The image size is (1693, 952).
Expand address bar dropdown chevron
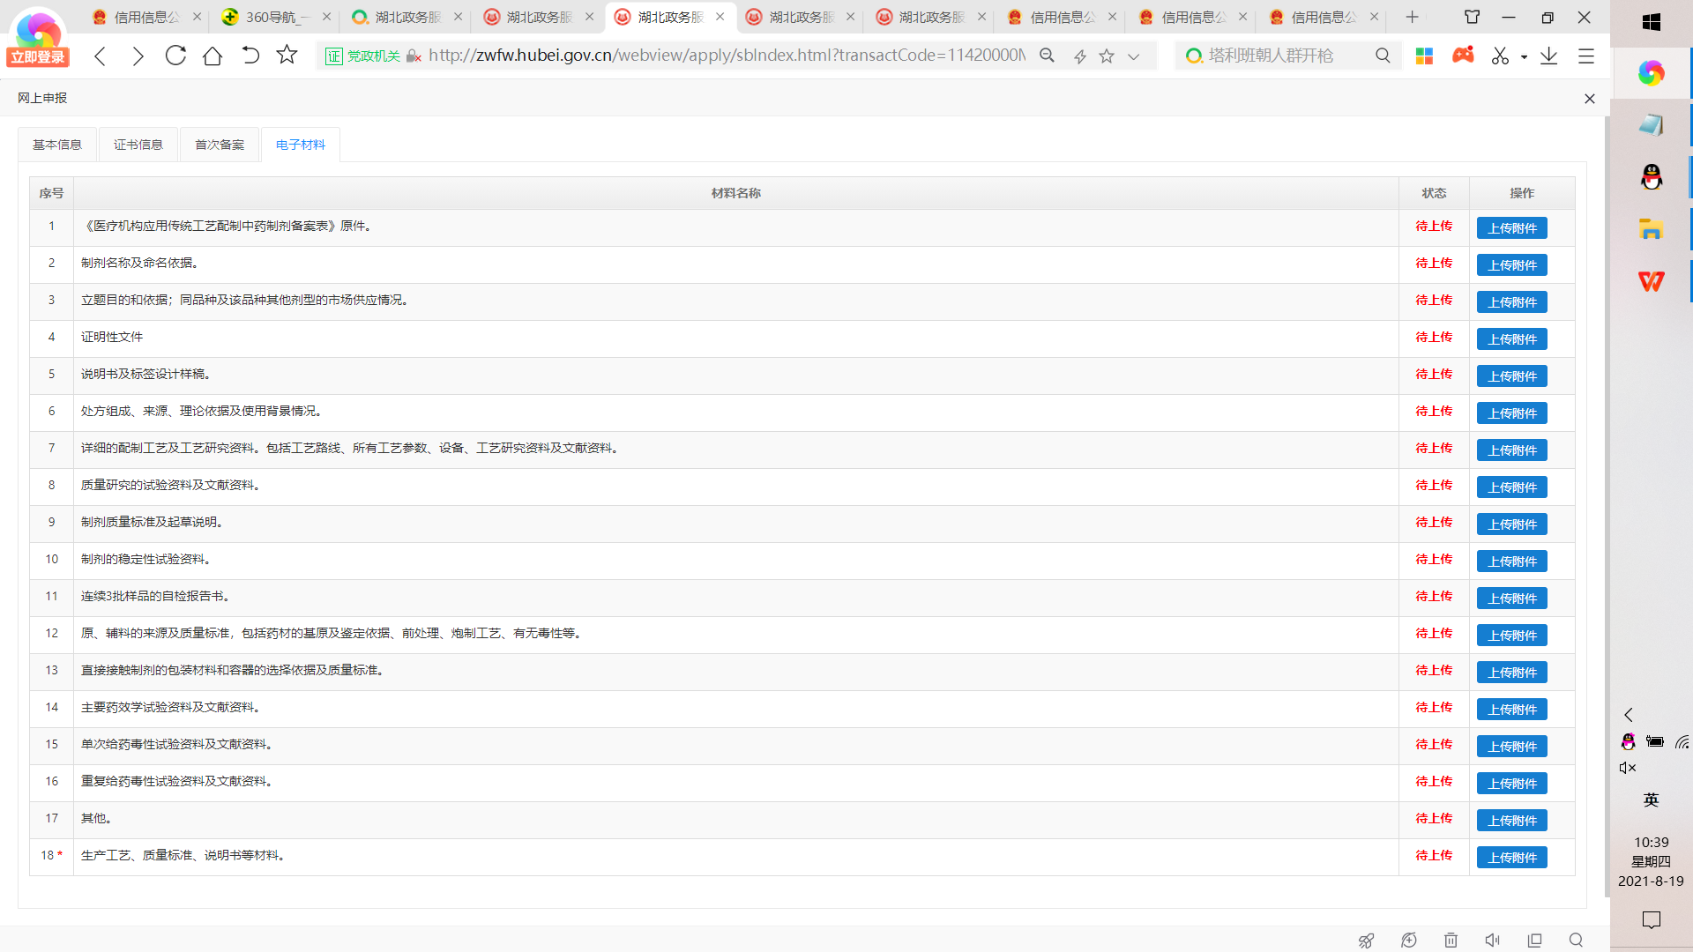[x=1134, y=56]
